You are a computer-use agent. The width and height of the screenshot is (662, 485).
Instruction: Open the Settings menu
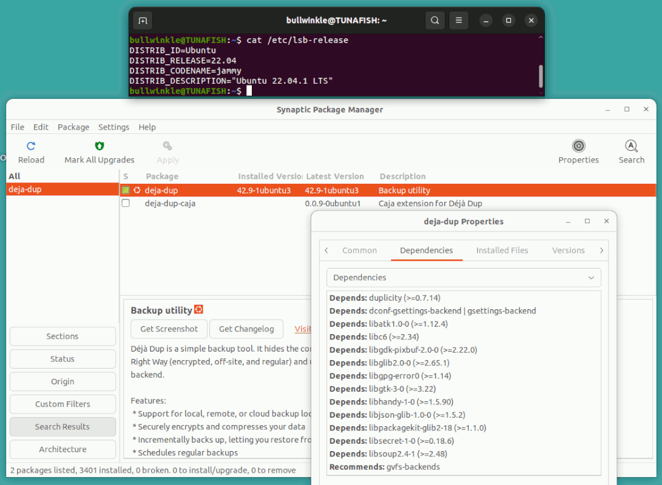[113, 127]
